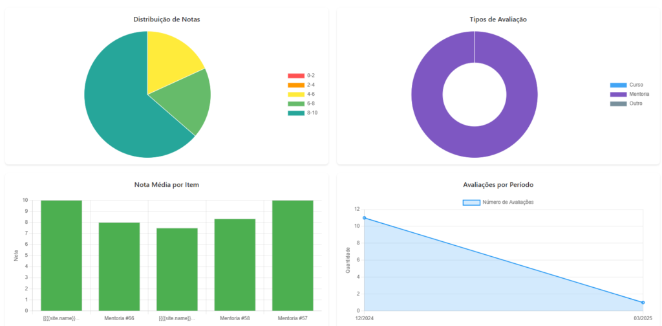The height and width of the screenshot is (326, 662).
Task: Toggle the Número de Avaliações legend entry
Action: point(498,202)
